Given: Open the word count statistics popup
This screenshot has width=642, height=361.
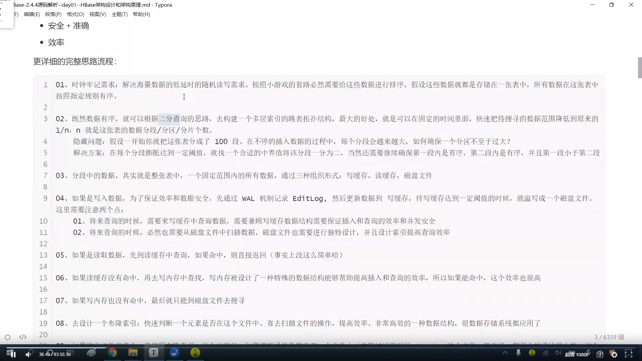Looking at the screenshot, I should pos(609,337).
